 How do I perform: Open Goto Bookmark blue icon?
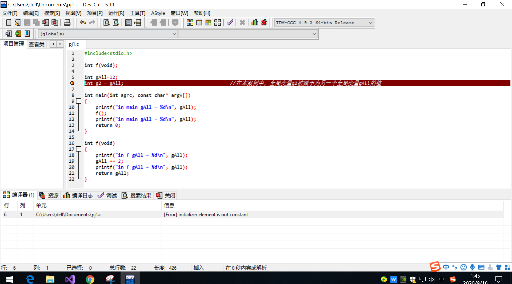(27, 34)
